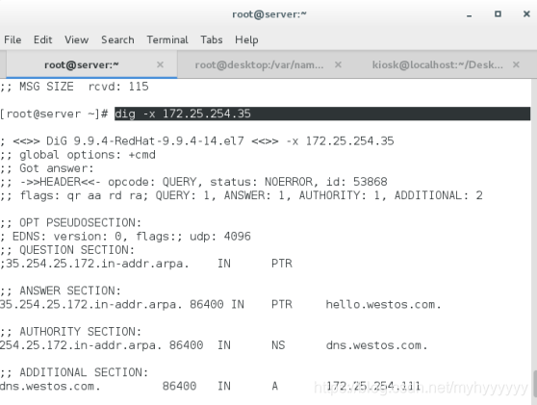Open the View menu
Screen dimensions: 537x405
(76, 39)
